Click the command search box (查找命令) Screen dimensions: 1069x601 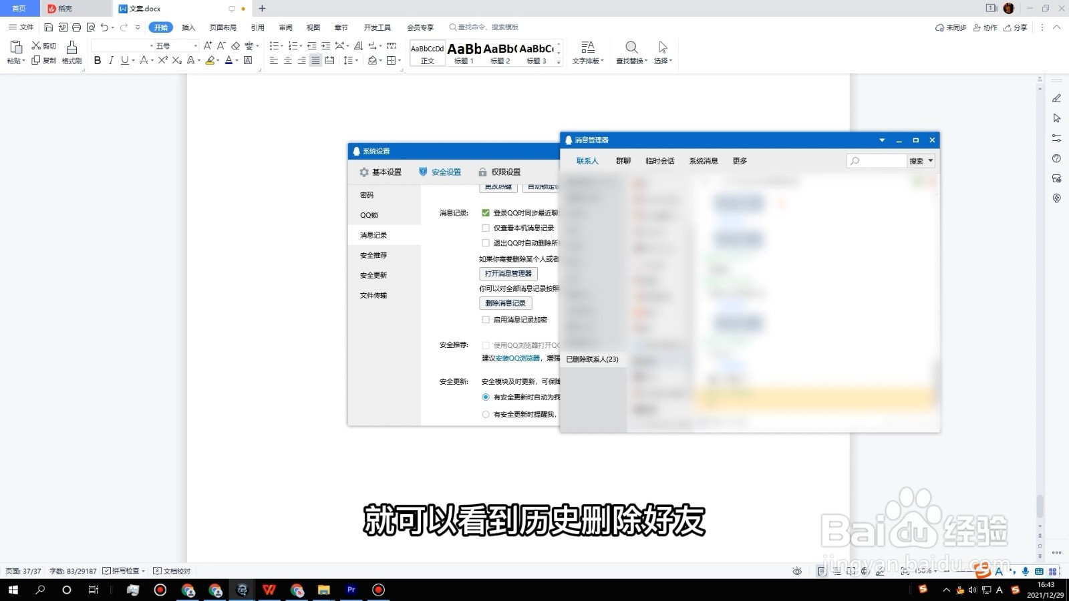pyautogui.click(x=488, y=27)
